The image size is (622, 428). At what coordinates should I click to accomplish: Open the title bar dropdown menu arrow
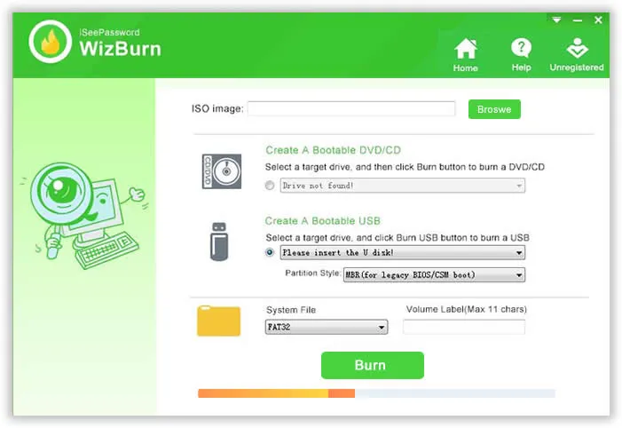click(x=557, y=20)
